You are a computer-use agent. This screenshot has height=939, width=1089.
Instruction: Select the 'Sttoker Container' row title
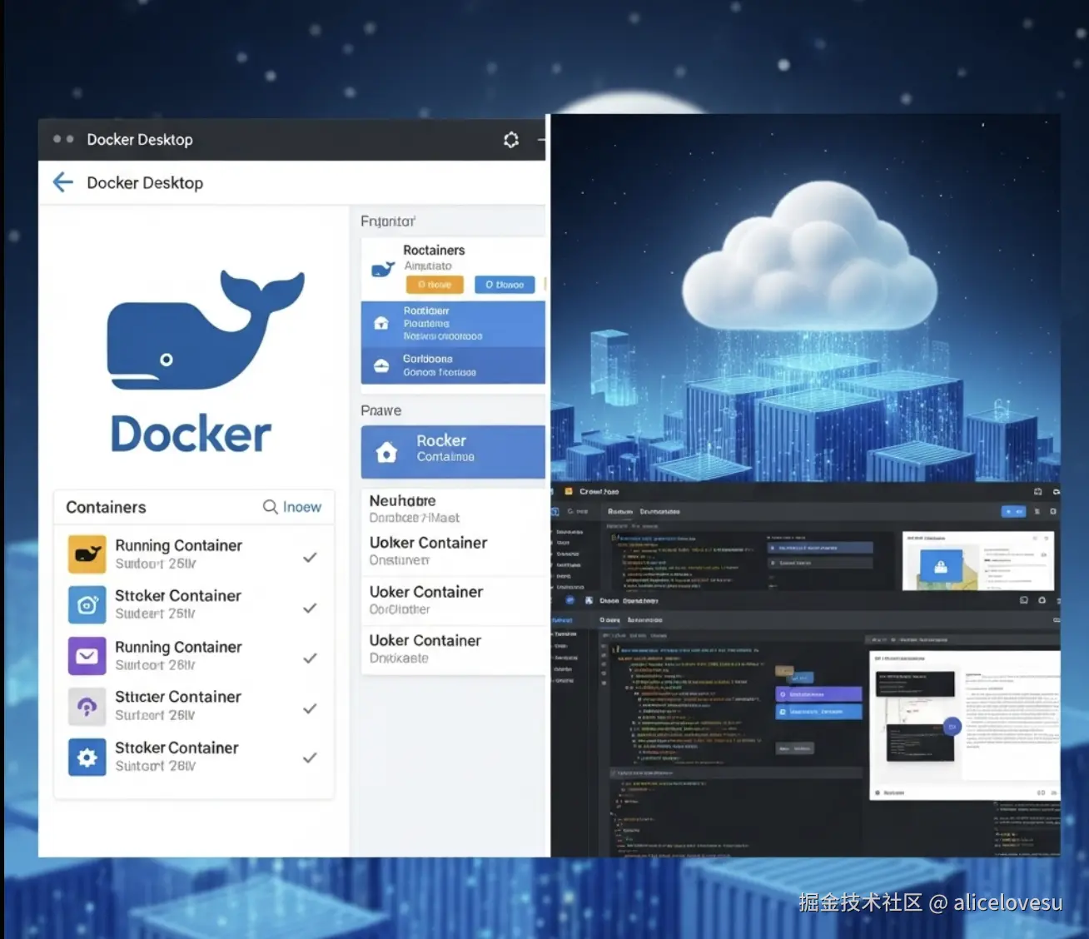click(177, 748)
